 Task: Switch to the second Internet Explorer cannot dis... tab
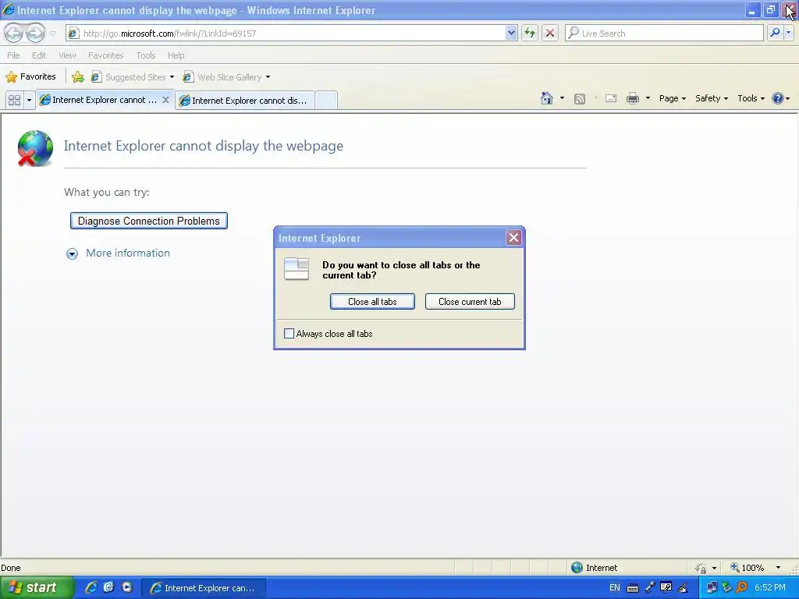244,101
